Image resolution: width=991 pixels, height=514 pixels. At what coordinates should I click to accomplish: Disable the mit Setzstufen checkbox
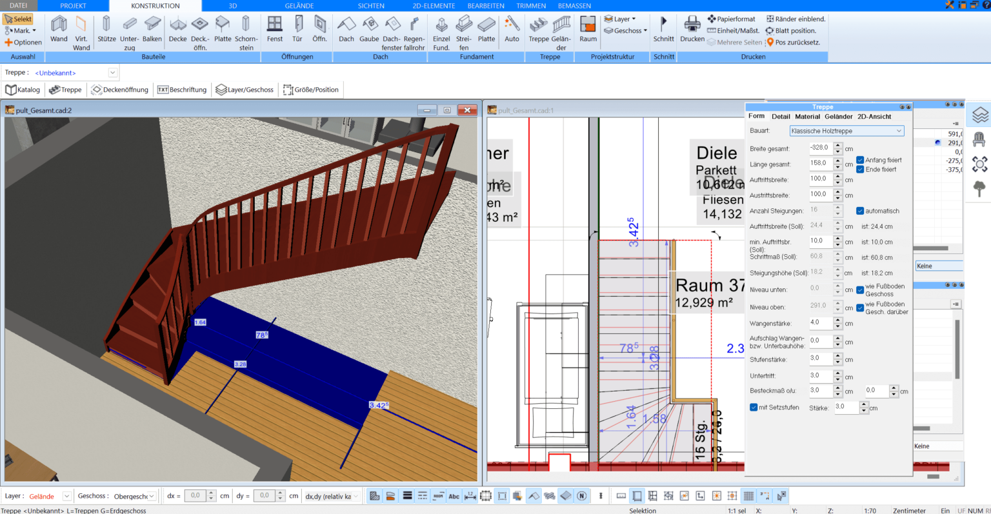point(754,408)
